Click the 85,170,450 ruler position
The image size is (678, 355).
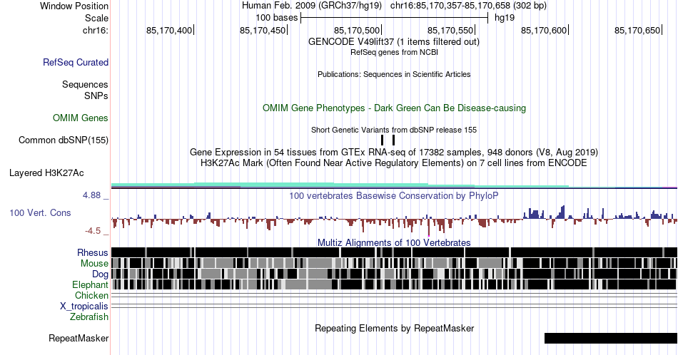(x=263, y=30)
